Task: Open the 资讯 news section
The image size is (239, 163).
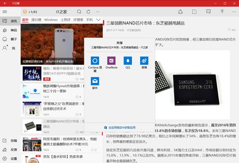Action: coord(10,21)
